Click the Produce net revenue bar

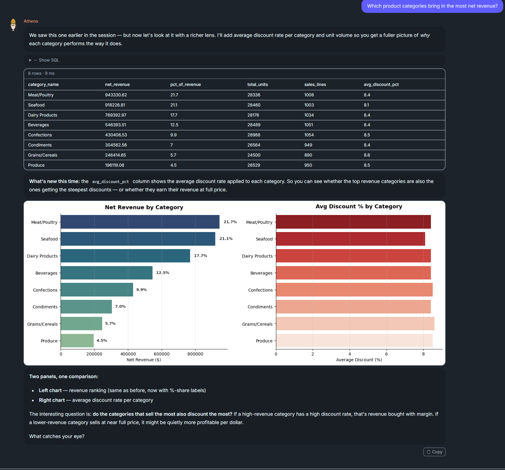tap(77, 341)
